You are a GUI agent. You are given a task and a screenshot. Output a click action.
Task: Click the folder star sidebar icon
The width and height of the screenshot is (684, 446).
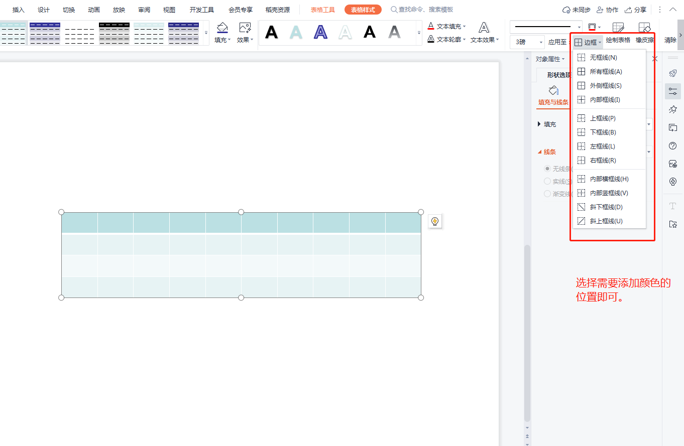673,224
